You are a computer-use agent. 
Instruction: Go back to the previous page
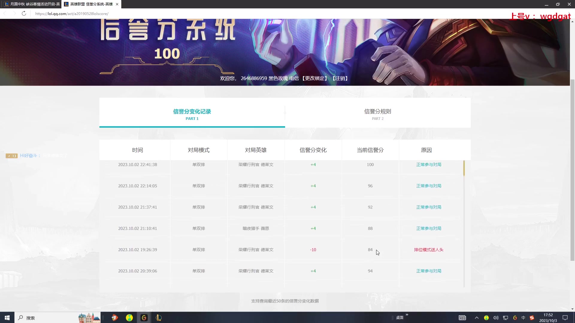coord(4,13)
